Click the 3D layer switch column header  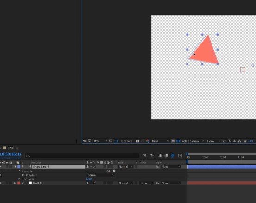tap(112, 163)
